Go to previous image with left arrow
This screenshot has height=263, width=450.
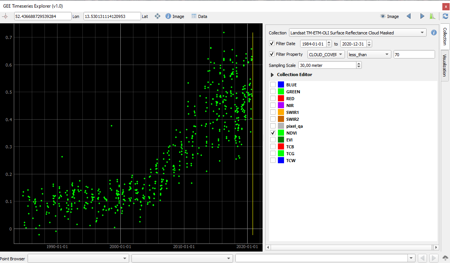pyautogui.click(x=409, y=16)
